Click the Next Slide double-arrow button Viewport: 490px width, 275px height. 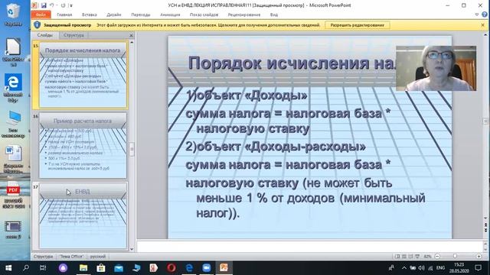coord(485,230)
